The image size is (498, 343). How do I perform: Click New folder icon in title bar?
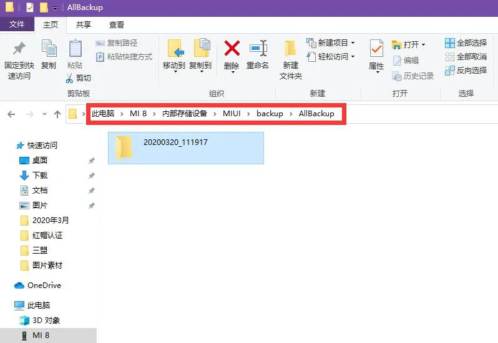(x=44, y=7)
